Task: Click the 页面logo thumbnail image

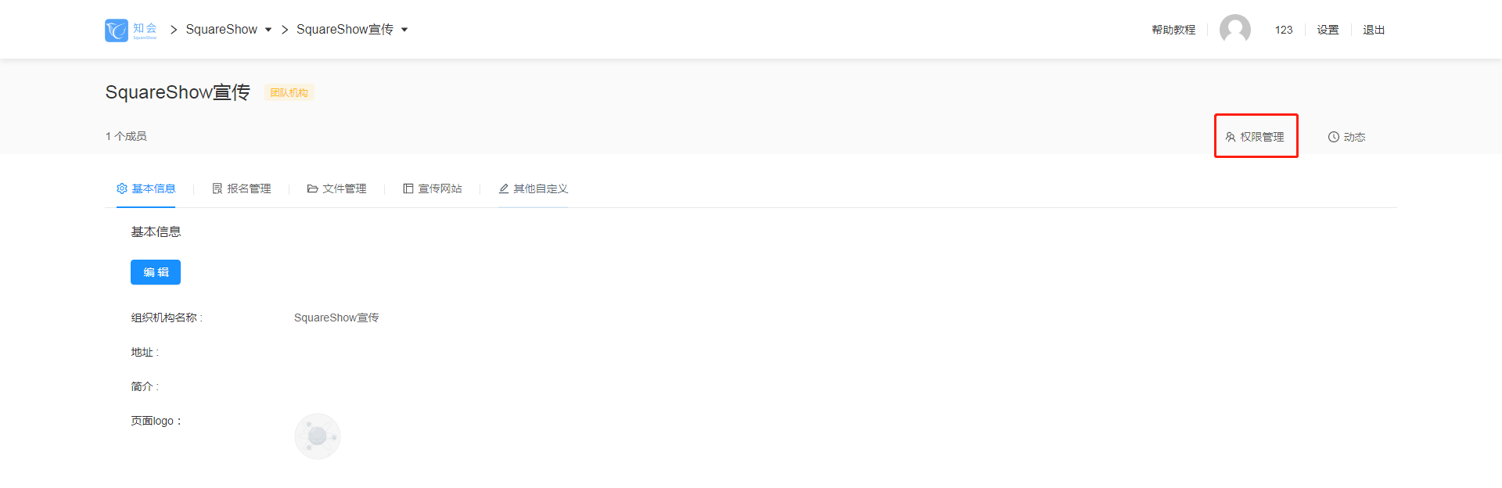Action: [x=318, y=436]
